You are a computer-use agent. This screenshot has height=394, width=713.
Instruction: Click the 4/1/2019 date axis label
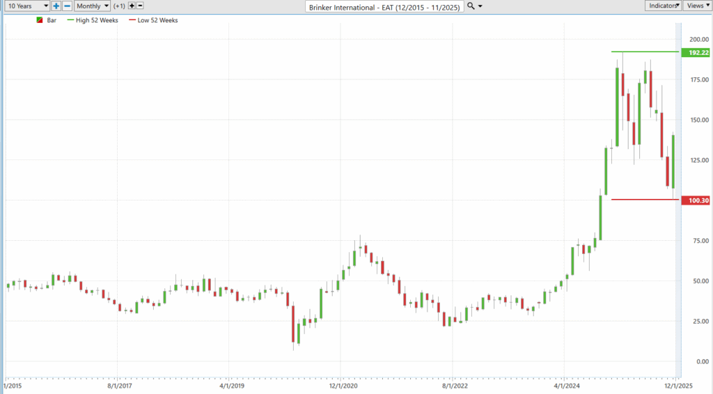[231, 386]
